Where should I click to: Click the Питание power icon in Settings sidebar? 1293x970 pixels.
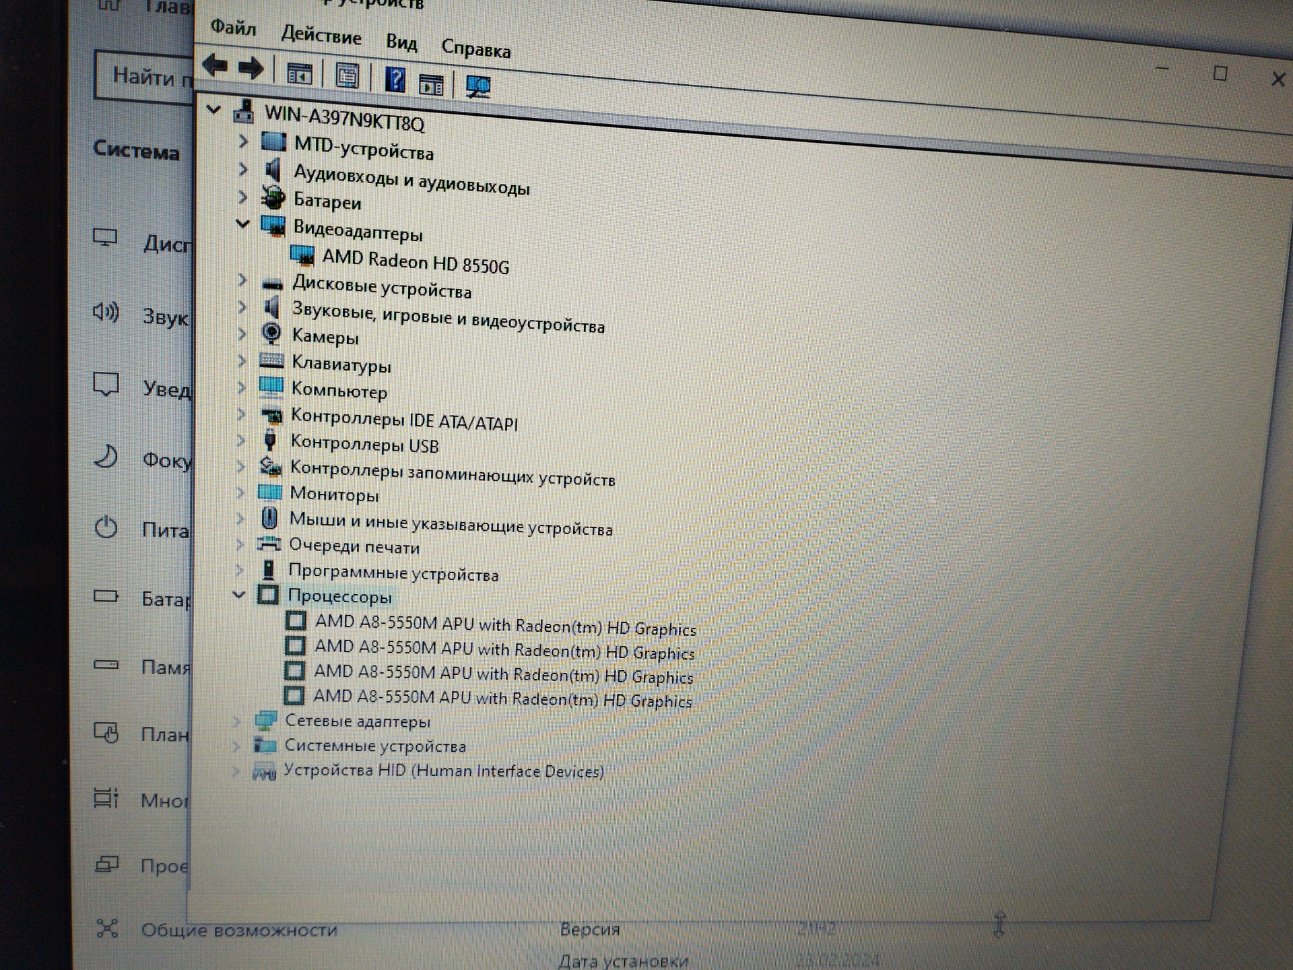tap(106, 527)
